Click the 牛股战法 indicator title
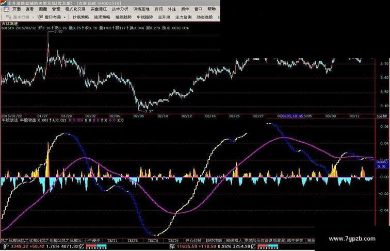 coord(10,120)
